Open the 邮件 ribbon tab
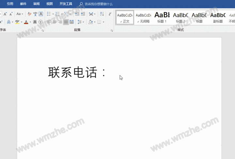The height and width of the screenshot is (159, 235). click(23, 4)
